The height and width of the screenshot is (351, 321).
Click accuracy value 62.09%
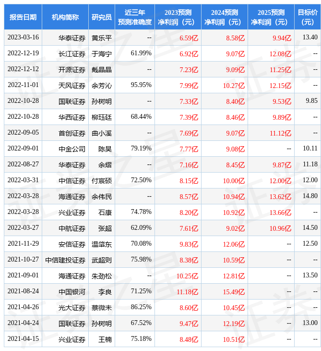pyautogui.click(x=141, y=228)
